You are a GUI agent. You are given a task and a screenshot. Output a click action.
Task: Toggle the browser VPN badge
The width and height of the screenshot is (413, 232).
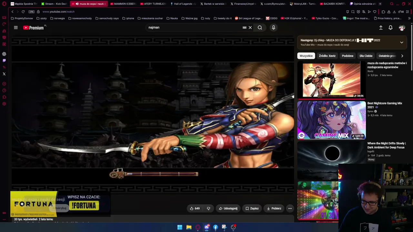[31, 12]
